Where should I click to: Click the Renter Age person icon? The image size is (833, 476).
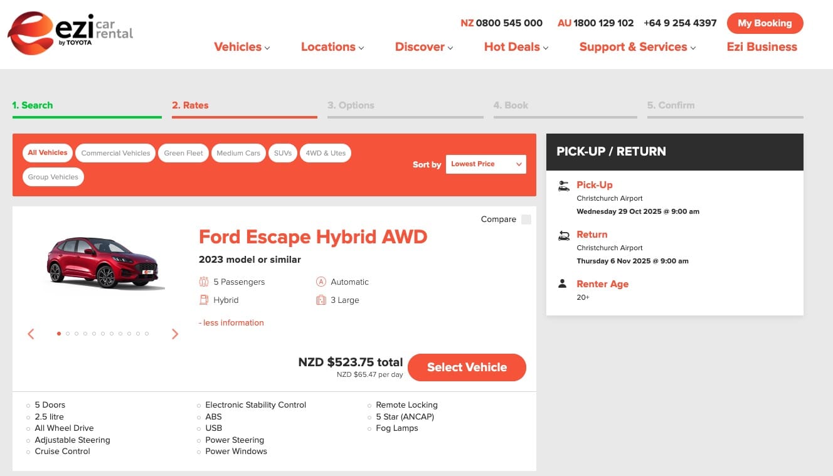(x=563, y=284)
